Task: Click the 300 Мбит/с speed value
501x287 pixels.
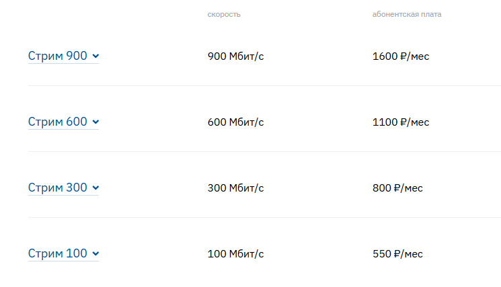Action: pyautogui.click(x=236, y=188)
